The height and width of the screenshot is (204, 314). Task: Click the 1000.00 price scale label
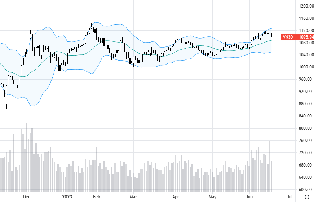coord(306,67)
